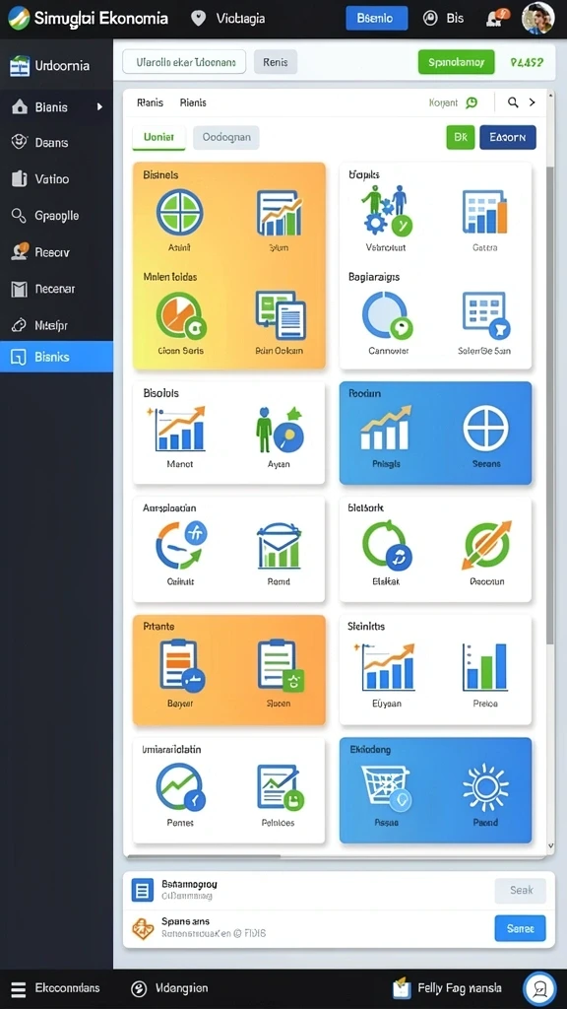Open the Preloa bar chart icon
The height and width of the screenshot is (1009, 567).
pos(484,667)
